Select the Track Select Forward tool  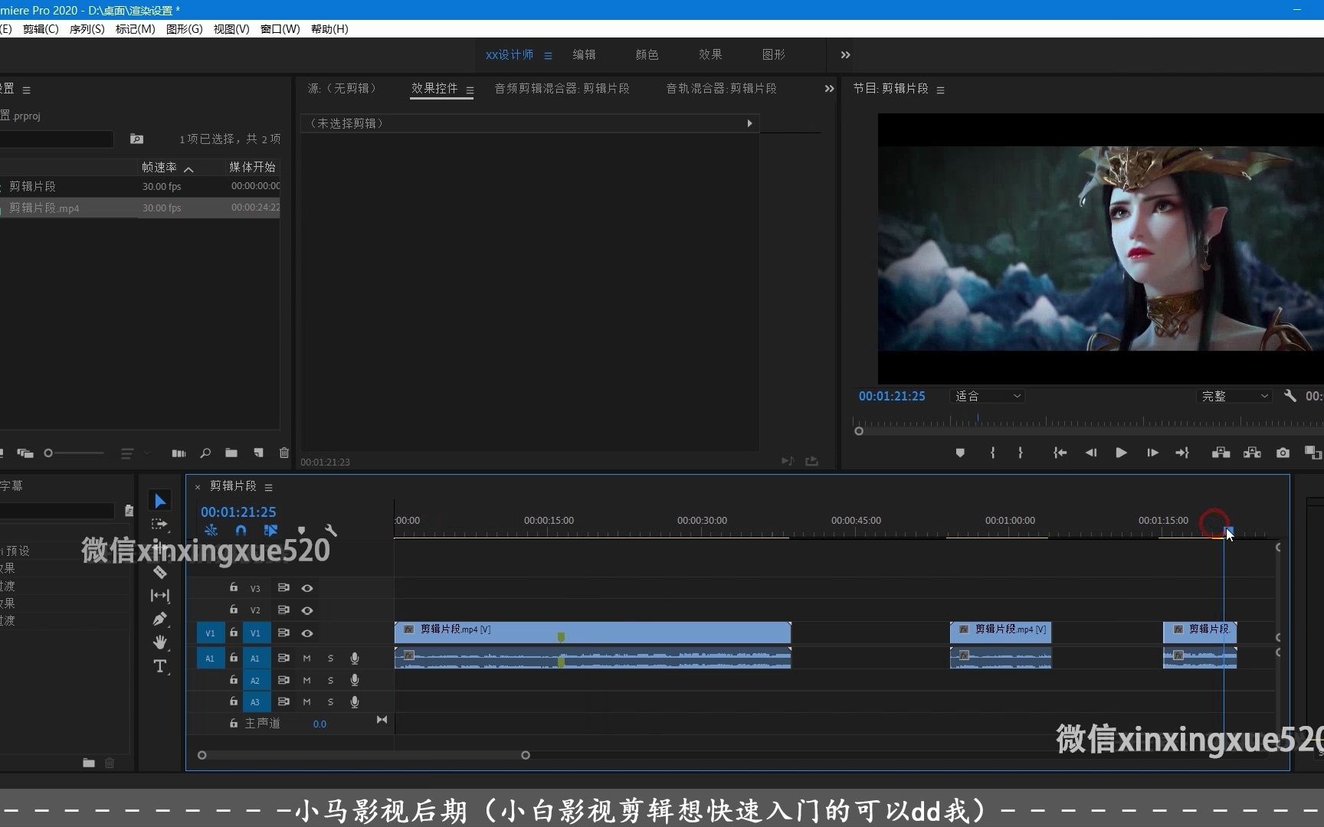click(159, 525)
